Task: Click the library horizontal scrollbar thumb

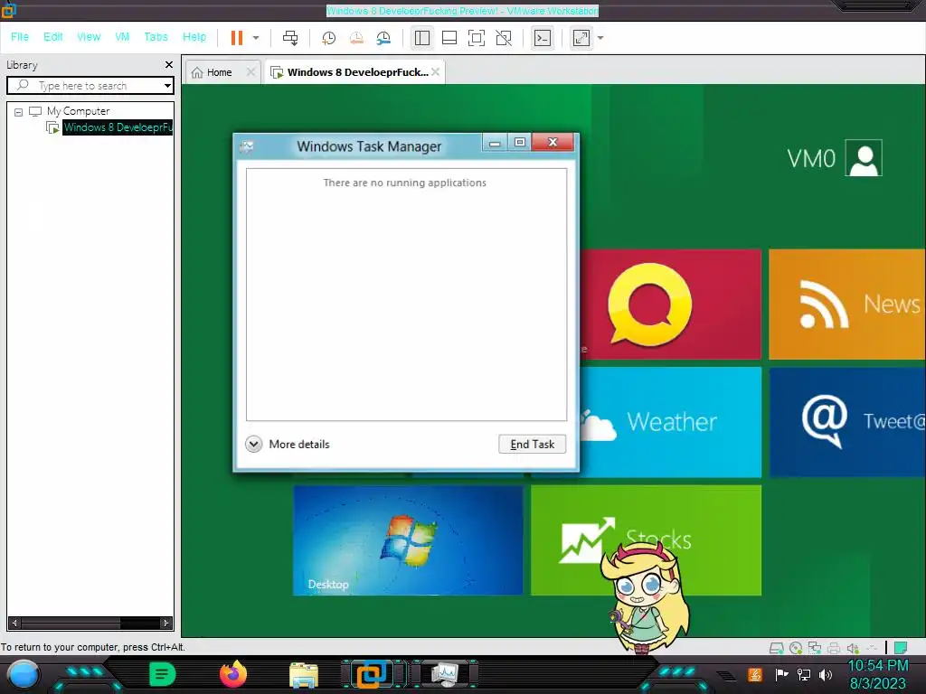Action: [71, 623]
